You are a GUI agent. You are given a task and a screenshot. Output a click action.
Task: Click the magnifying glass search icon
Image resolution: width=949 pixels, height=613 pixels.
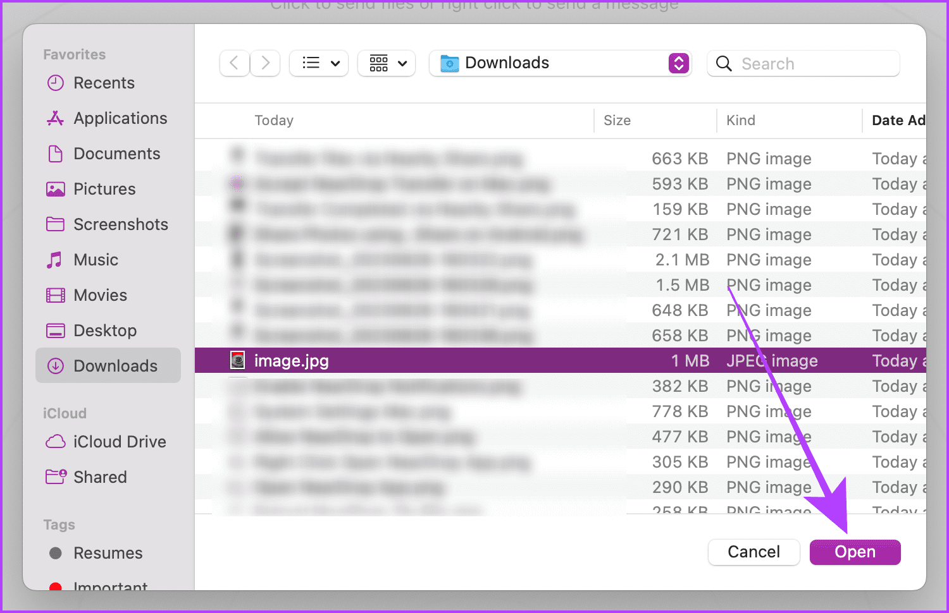724,63
